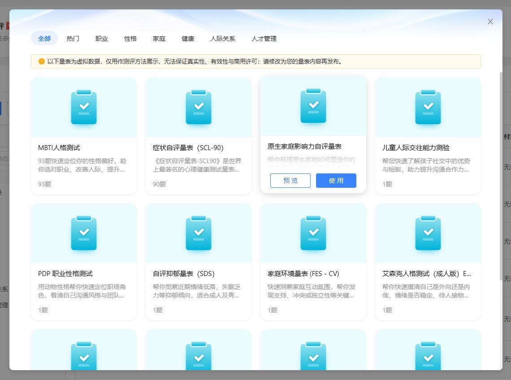Click the PDP 职业性格测试 clipboard icon
The height and width of the screenshot is (380, 511).
click(84, 233)
